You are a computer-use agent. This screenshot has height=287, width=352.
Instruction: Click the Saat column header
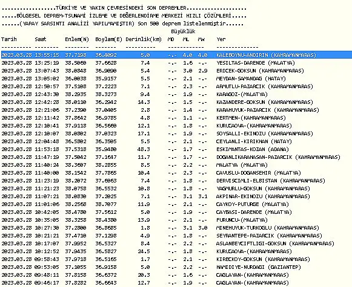click(x=41, y=39)
